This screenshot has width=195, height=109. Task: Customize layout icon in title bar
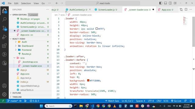175,3
